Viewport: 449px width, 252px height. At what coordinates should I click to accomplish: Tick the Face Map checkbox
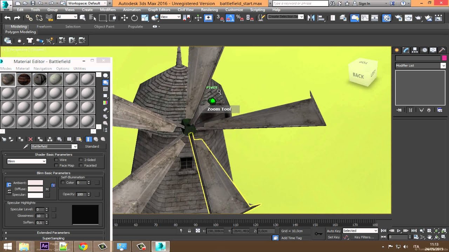[56, 166]
